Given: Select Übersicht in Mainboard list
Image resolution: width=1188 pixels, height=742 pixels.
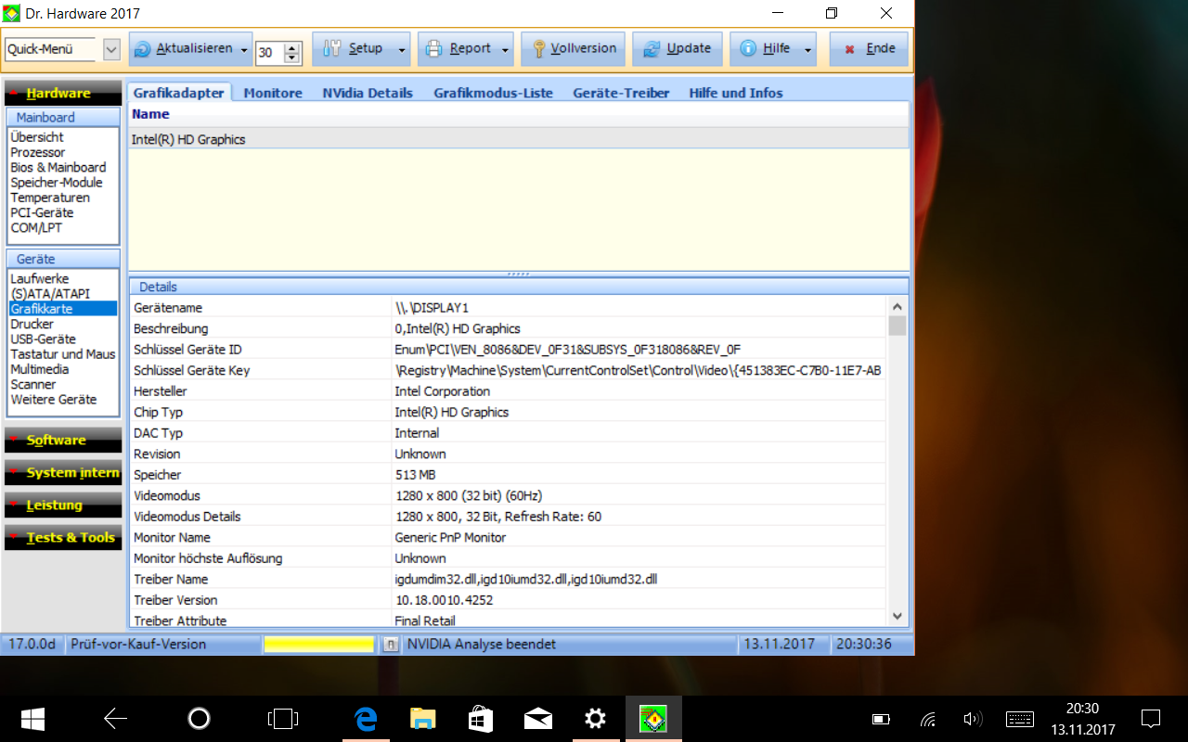Looking at the screenshot, I should (37, 137).
